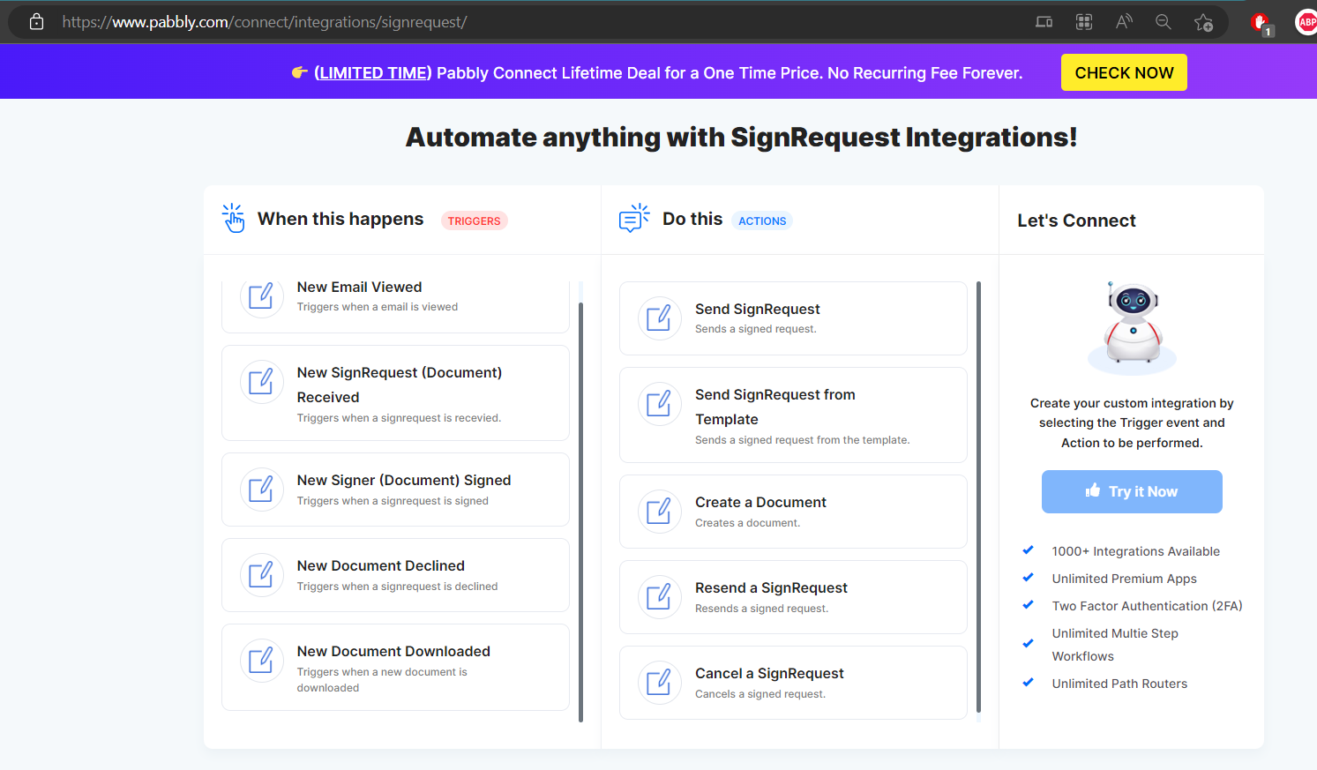This screenshot has width=1317, height=770.
Task: Select Send SignRequest from Template title
Action: pyautogui.click(x=775, y=407)
